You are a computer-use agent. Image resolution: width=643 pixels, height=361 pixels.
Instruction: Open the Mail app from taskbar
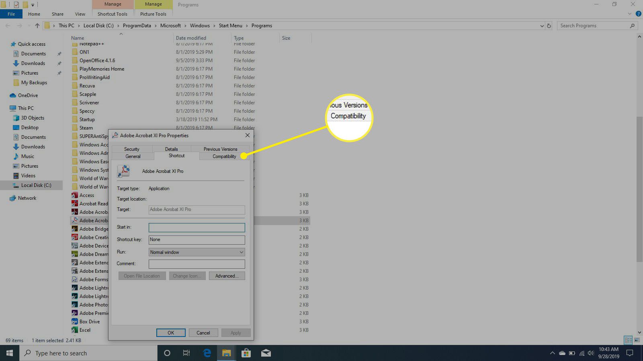coord(266,353)
